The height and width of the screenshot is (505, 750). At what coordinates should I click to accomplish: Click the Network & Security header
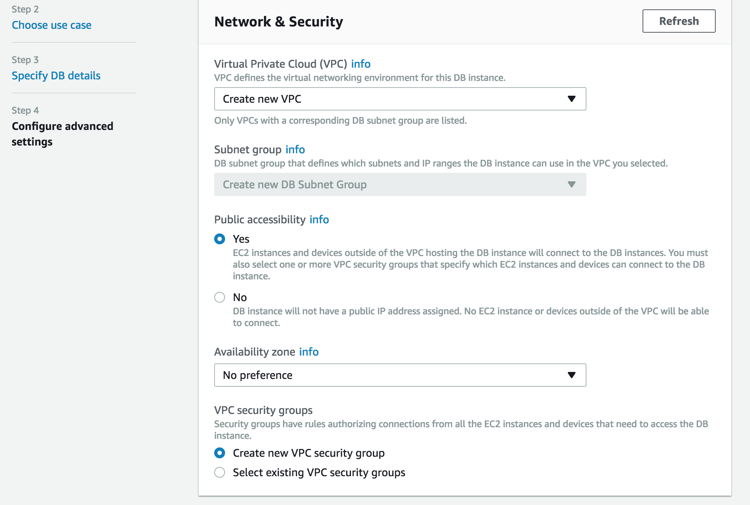pyautogui.click(x=279, y=21)
